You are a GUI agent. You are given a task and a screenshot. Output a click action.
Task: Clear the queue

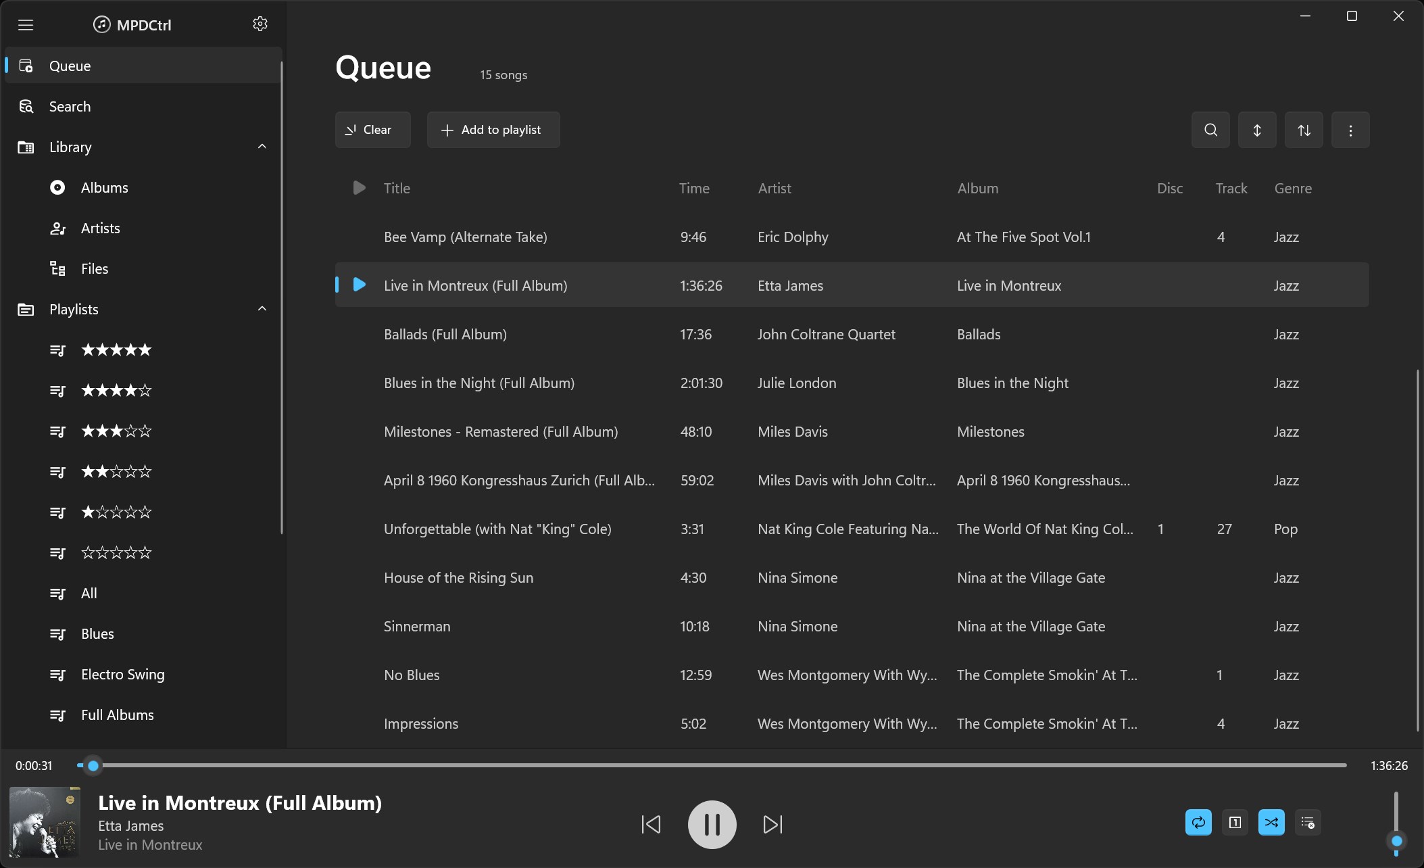(x=372, y=130)
